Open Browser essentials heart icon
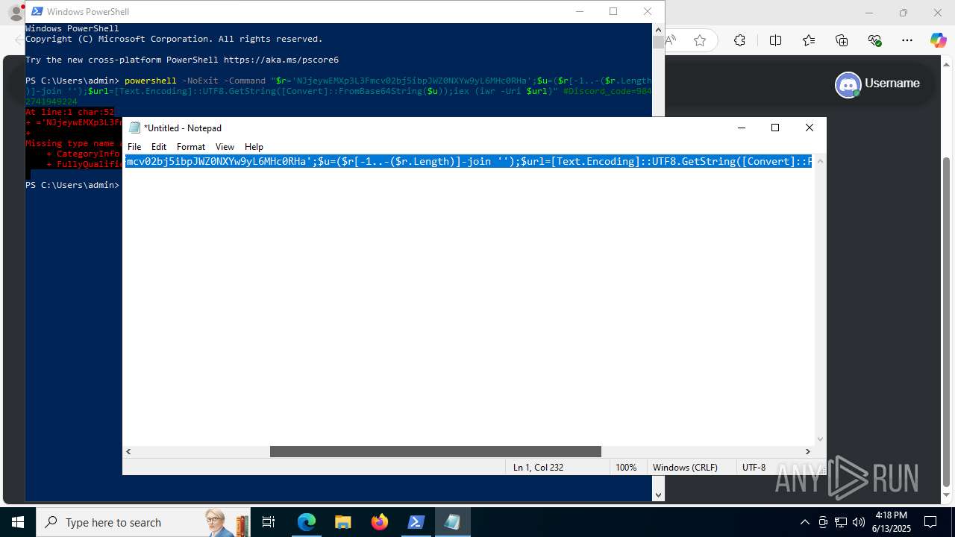The width and height of the screenshot is (955, 537). [x=875, y=40]
